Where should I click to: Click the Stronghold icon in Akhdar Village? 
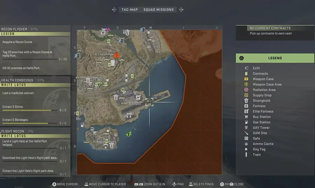point(88,81)
